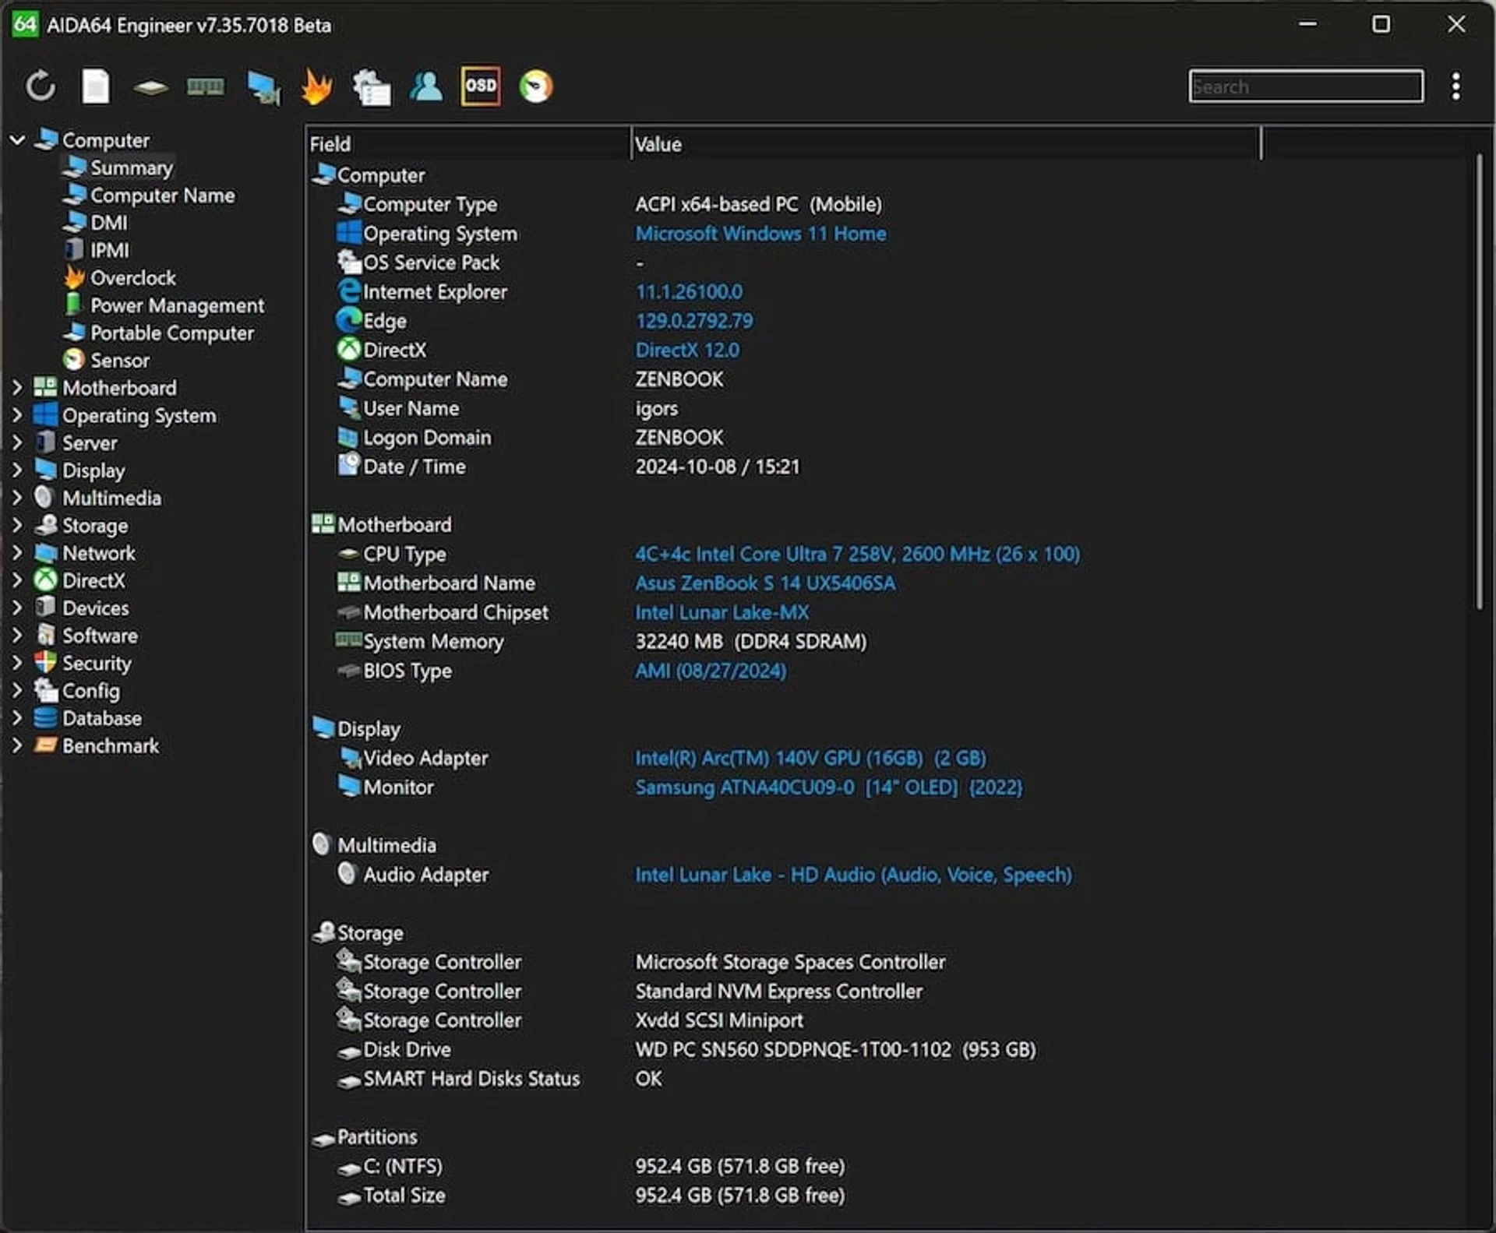Expand the Benchmark tree node

tap(17, 745)
